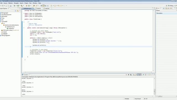
Task: Start a debug session with the Debug bug icon
Action: click(14, 6)
